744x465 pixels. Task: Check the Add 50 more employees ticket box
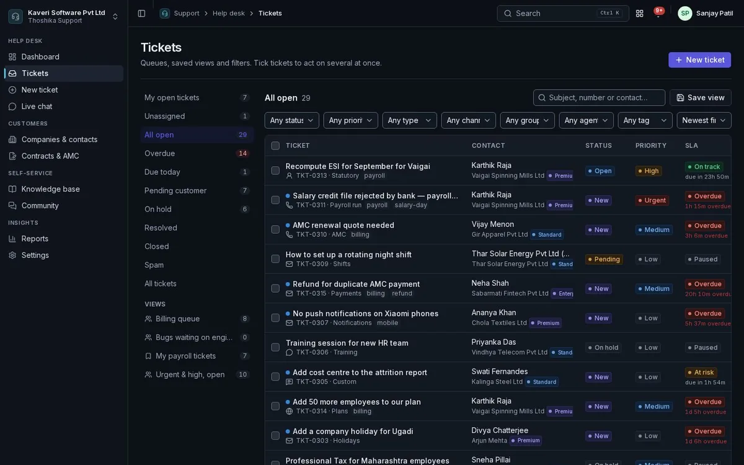275,406
